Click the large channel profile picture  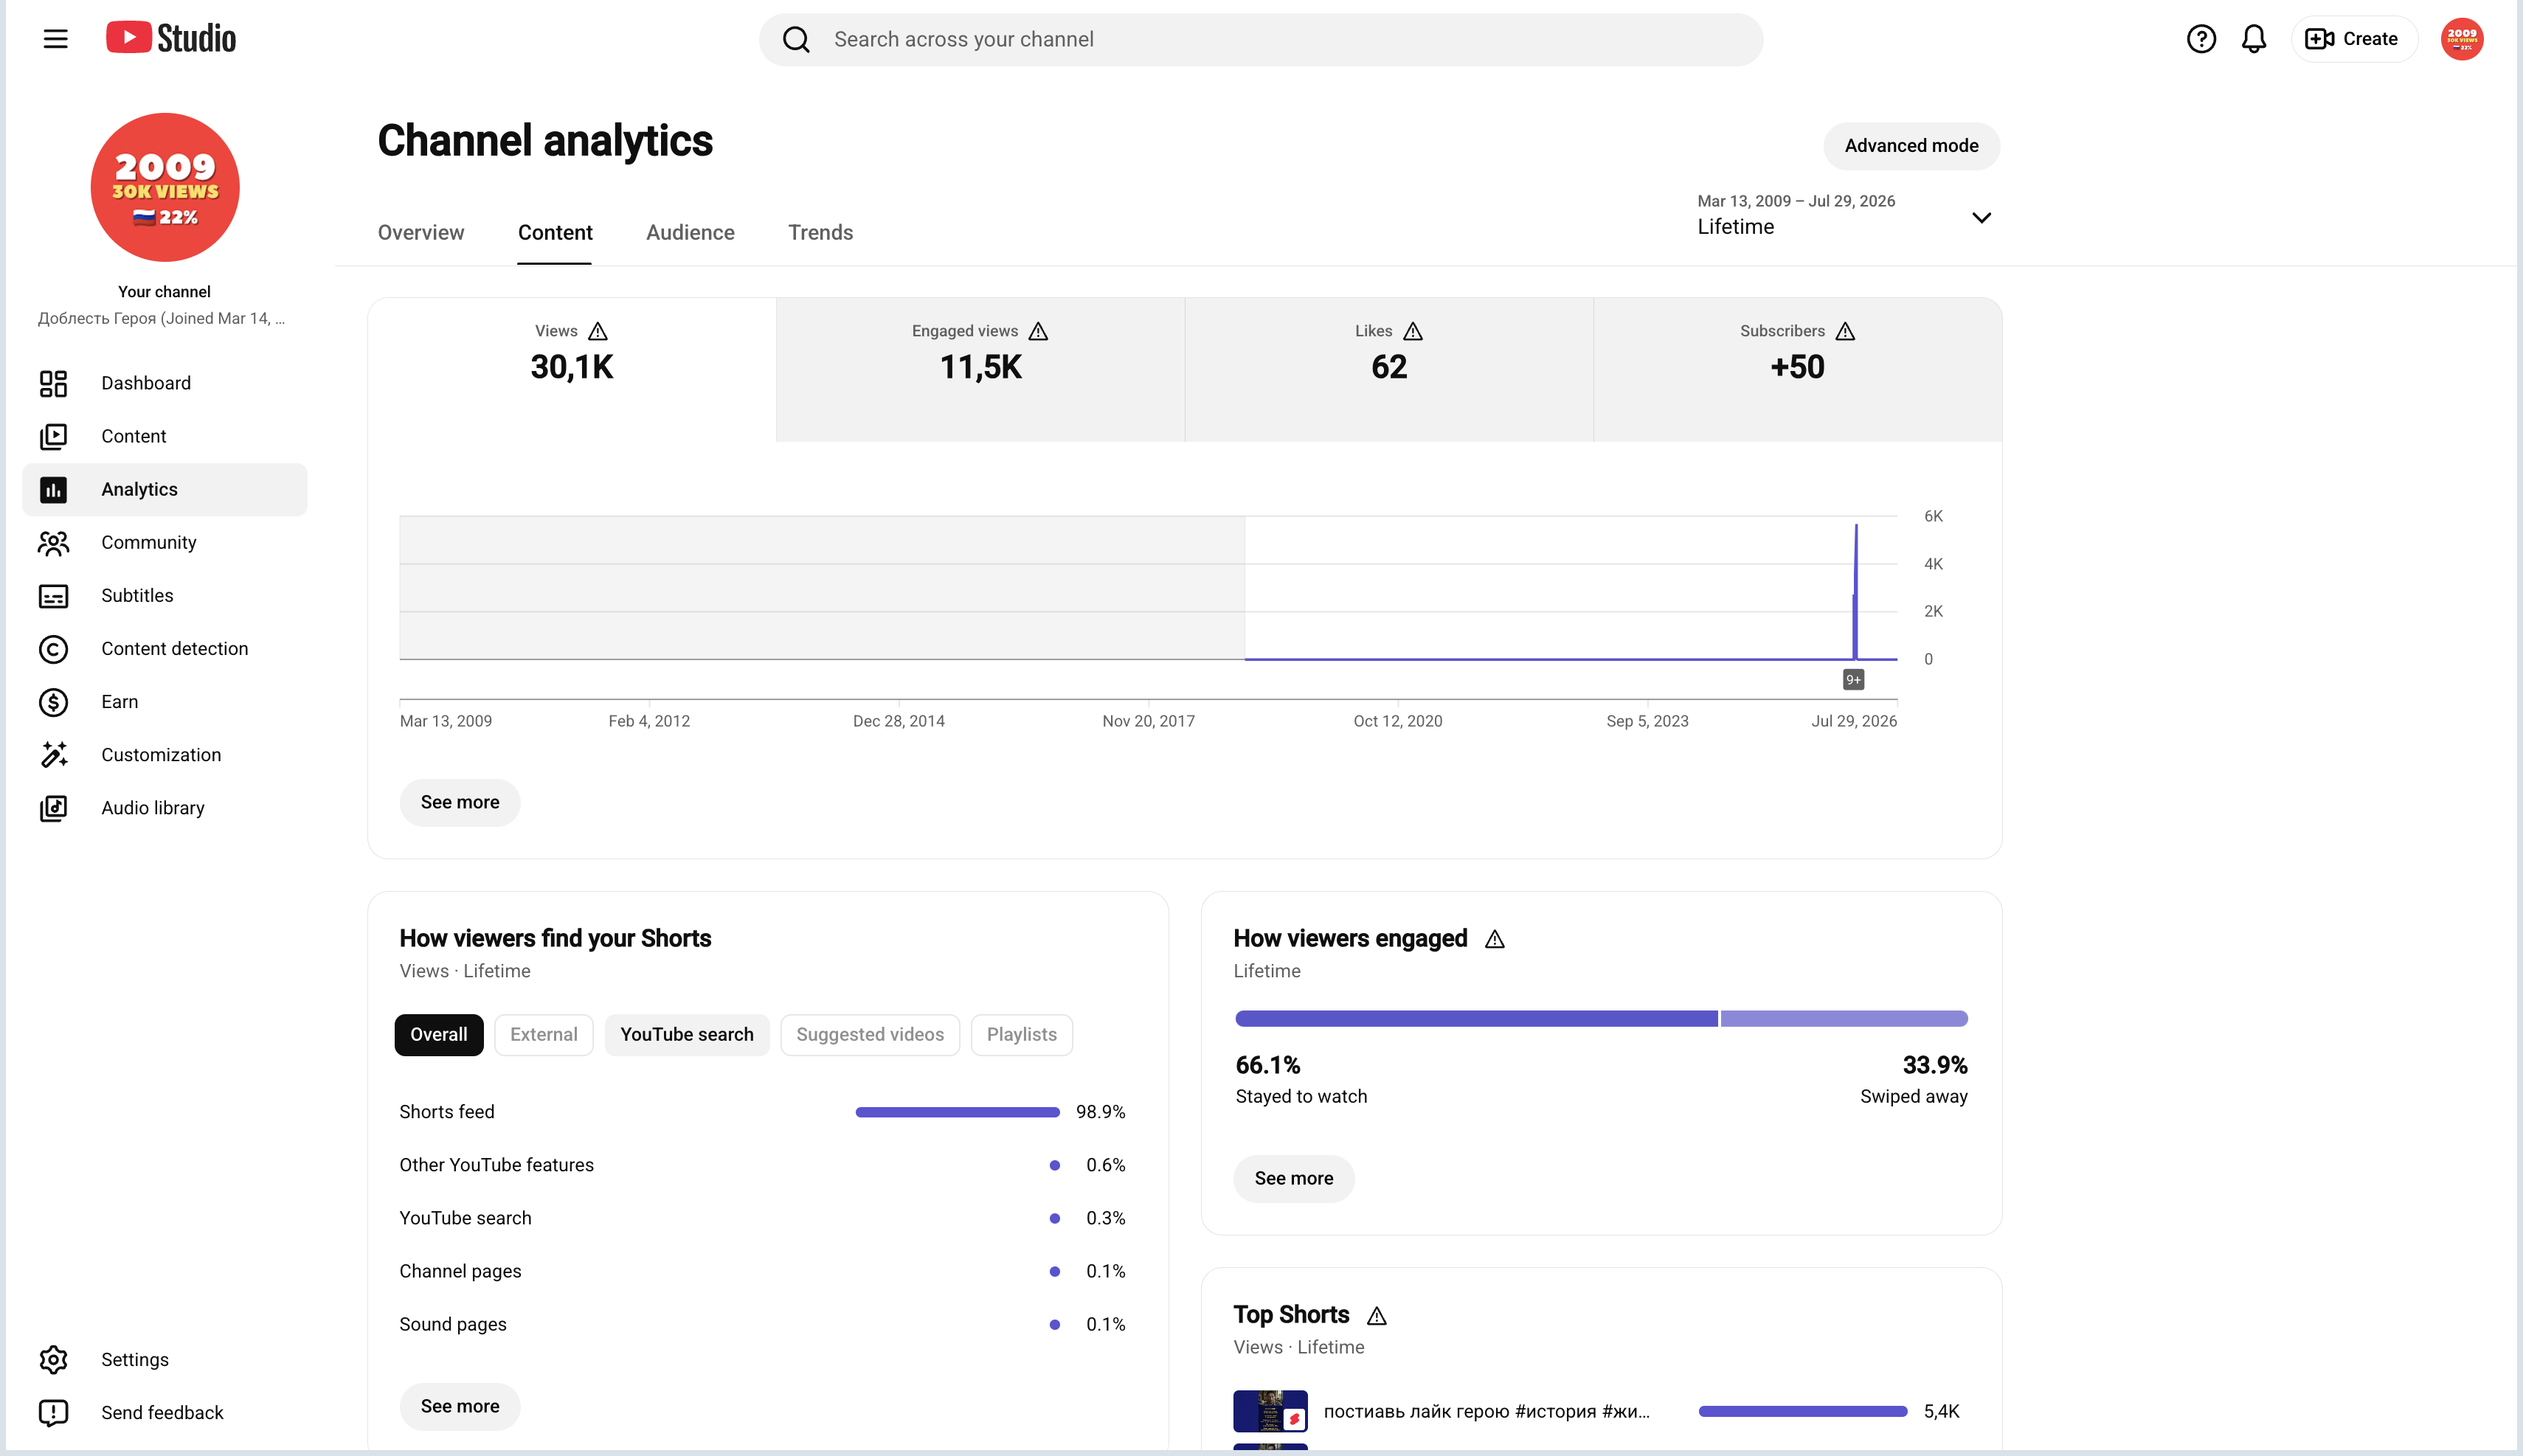point(165,187)
